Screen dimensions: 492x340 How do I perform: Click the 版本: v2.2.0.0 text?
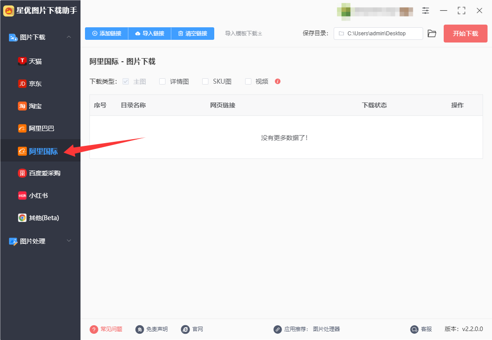464,329
